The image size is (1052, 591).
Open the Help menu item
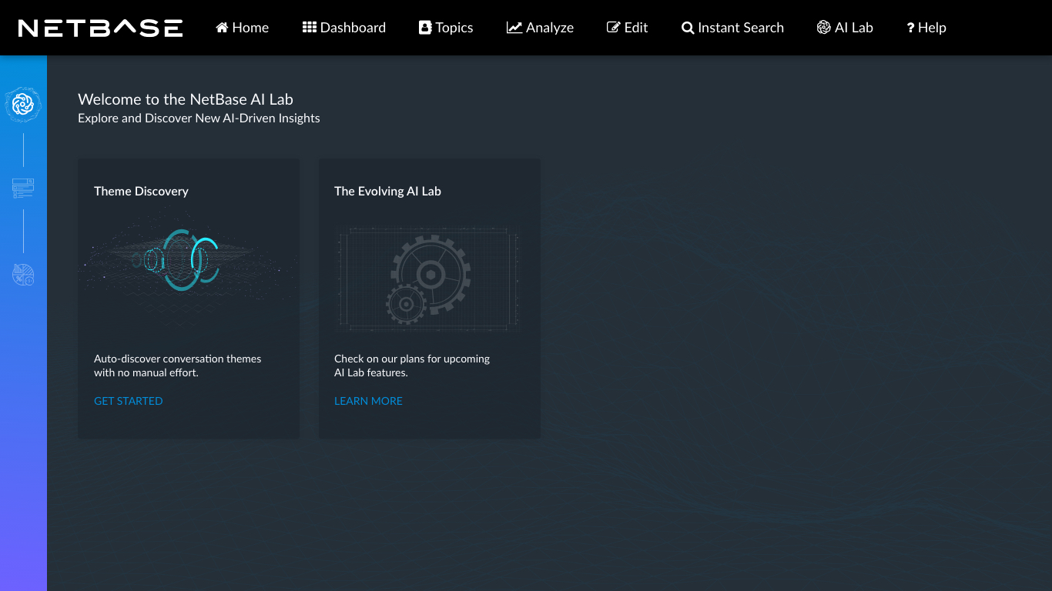coord(926,28)
